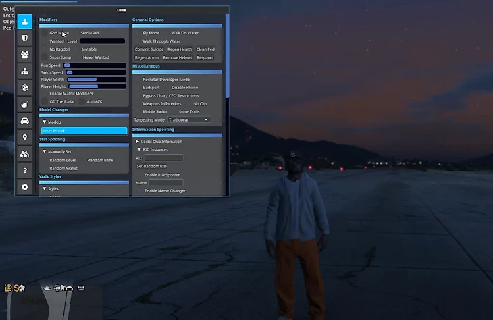Click the Swim Speed slider

tap(96, 73)
